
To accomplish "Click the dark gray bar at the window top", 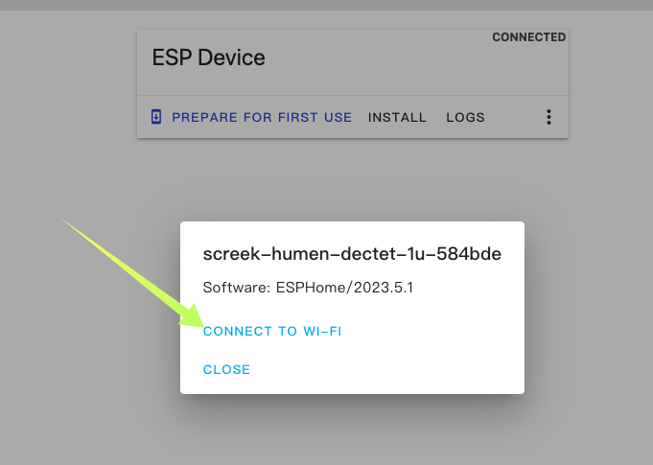I will 326,5.
